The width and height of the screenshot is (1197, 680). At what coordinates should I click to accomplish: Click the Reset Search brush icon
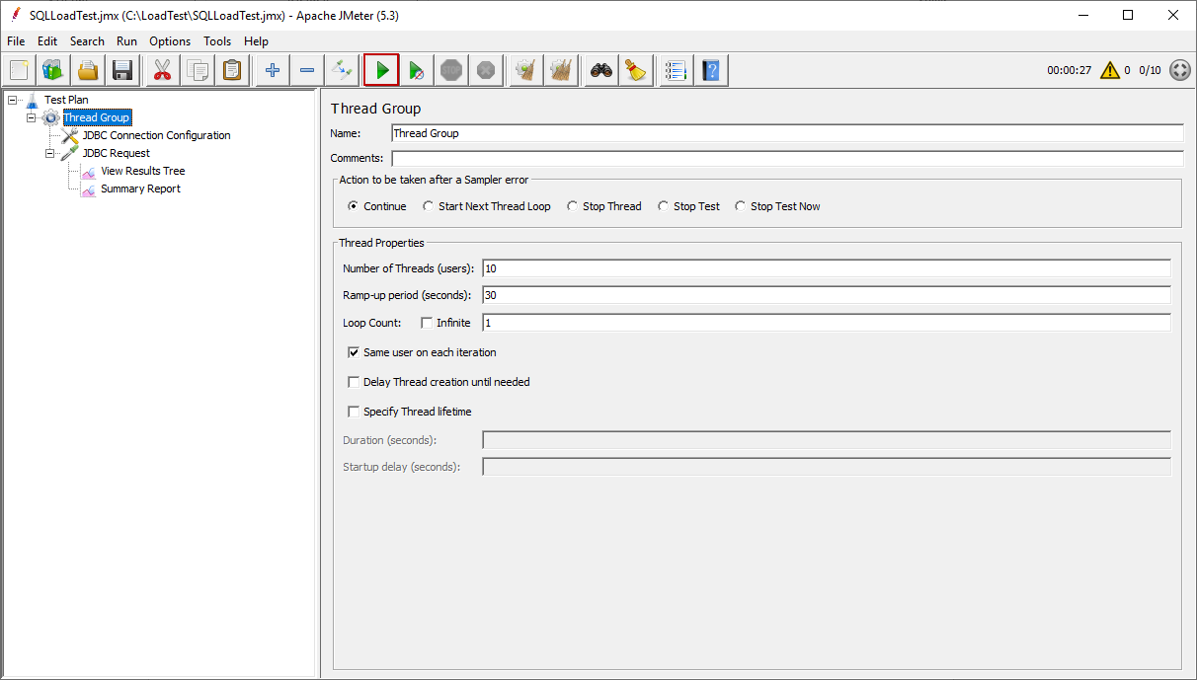tap(636, 70)
